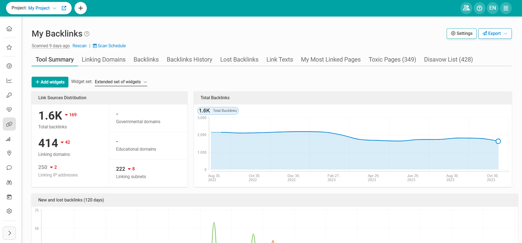
Task: Expand the Extended set of widgets dropdown
Action: [x=121, y=82]
